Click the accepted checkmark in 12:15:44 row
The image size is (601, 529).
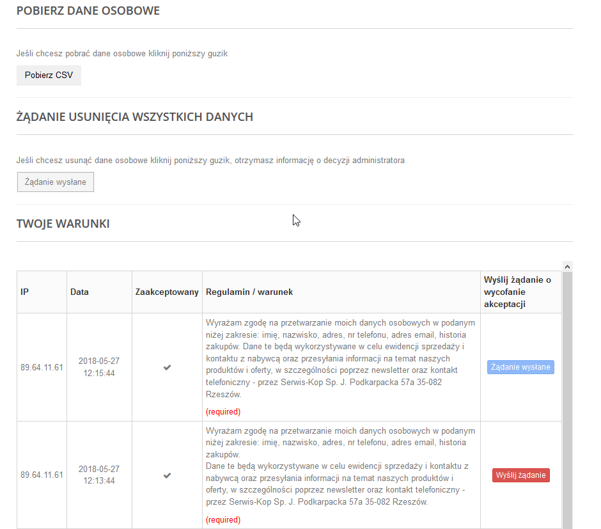[x=167, y=368]
